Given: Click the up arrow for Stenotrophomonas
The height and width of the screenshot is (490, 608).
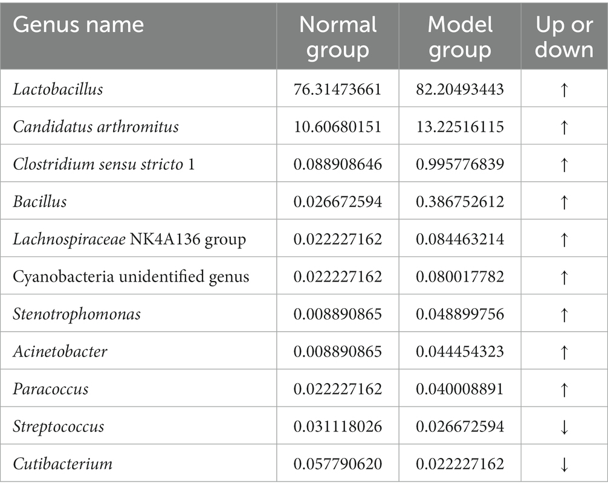Looking at the screenshot, I should 564,314.
